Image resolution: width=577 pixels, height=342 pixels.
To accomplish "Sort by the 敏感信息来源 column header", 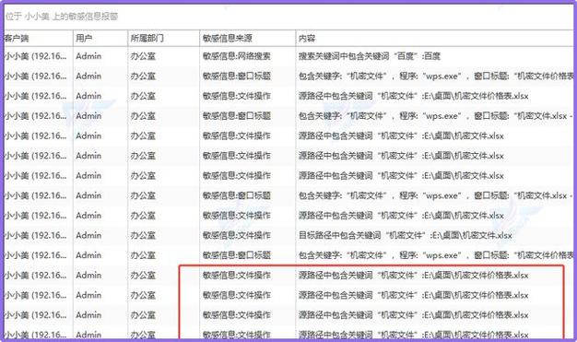I will coord(248,38).
